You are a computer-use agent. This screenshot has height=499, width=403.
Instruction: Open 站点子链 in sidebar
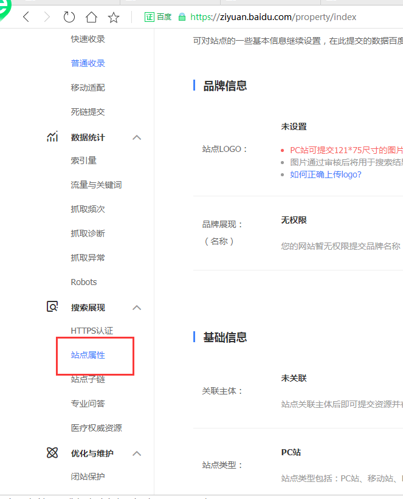tap(88, 379)
